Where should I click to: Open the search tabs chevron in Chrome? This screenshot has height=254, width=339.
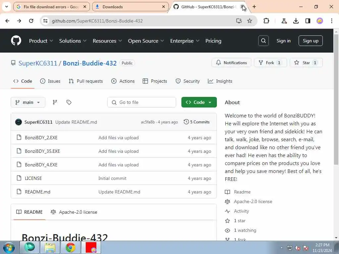[7, 7]
